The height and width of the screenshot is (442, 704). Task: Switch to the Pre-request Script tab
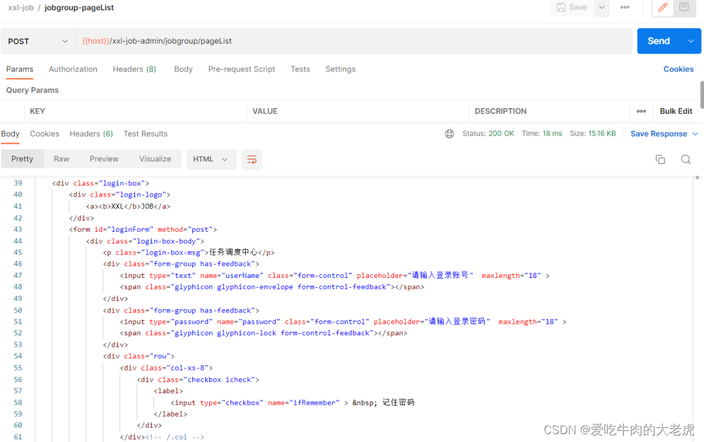click(x=241, y=69)
